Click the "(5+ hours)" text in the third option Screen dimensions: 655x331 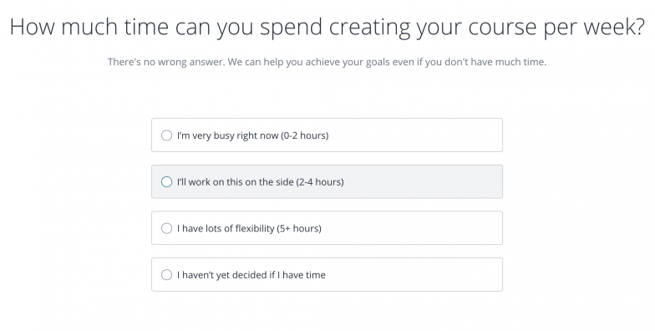click(x=299, y=229)
